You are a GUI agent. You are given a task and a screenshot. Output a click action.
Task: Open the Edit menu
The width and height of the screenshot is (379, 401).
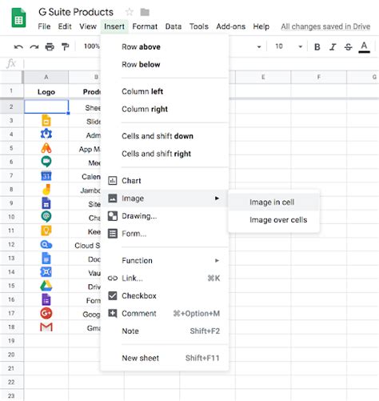point(65,26)
